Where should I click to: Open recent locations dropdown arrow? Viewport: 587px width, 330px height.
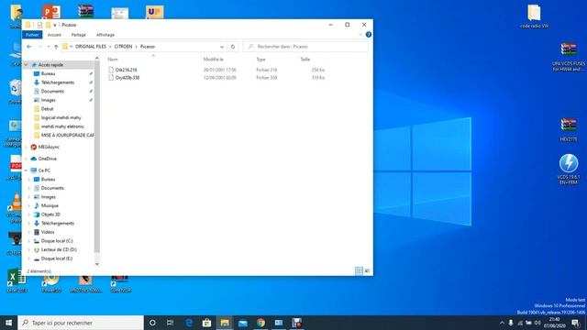49,47
